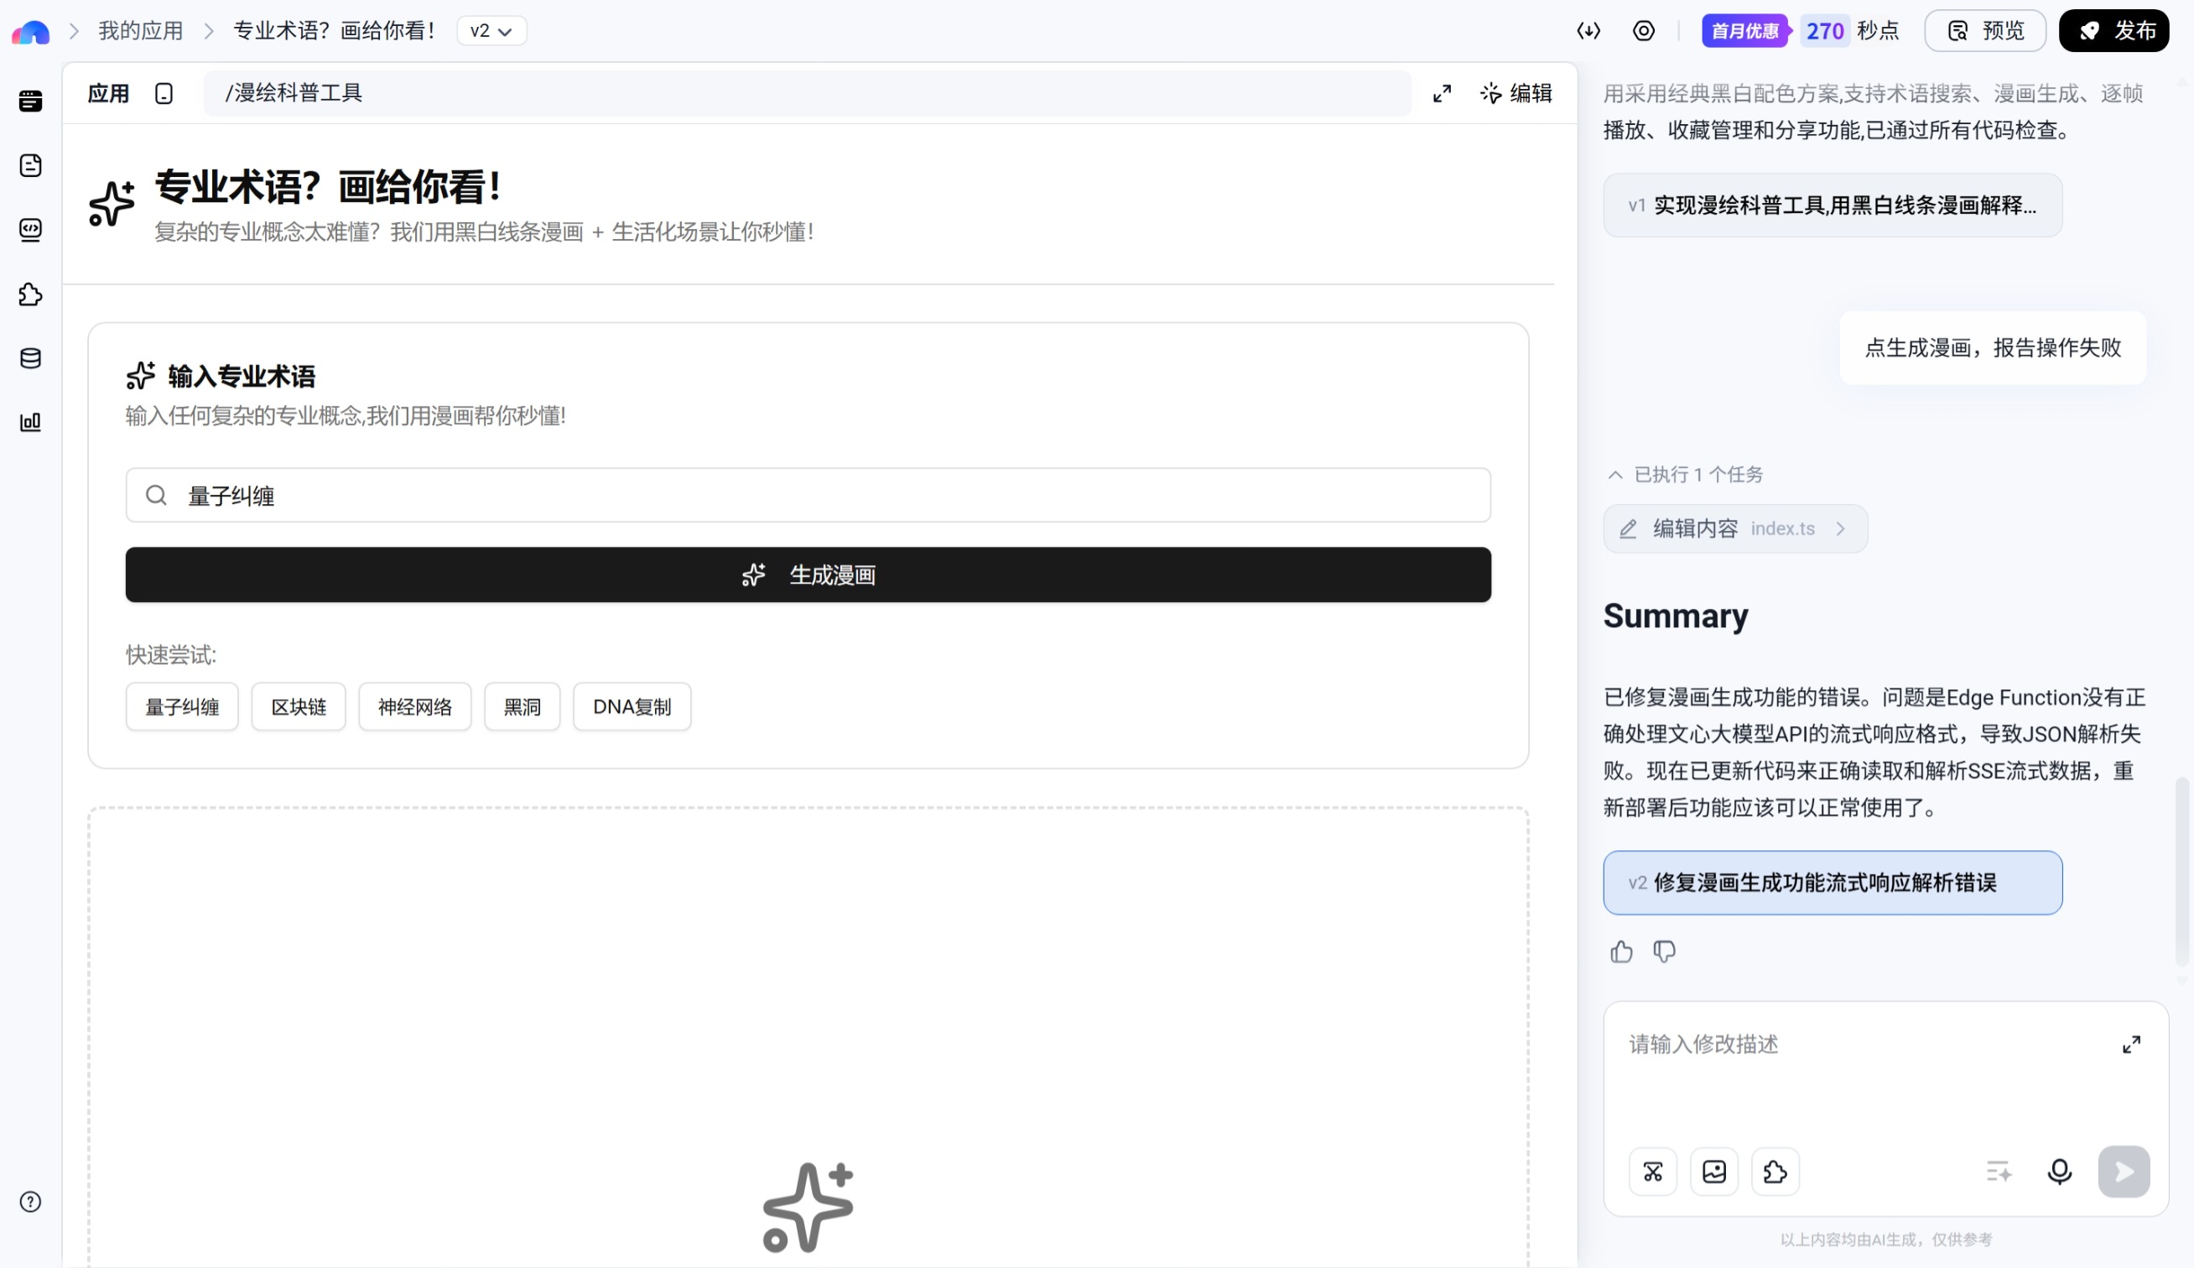
Task: Pick the 量子纠缠 quick try chip
Action: coord(182,707)
